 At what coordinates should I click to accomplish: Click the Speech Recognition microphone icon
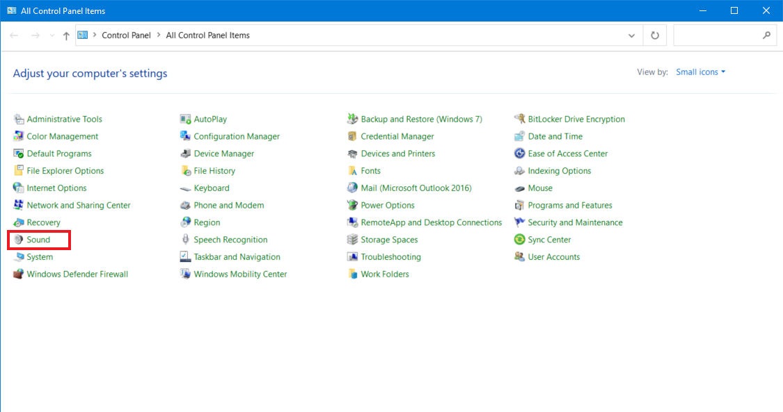[185, 240]
